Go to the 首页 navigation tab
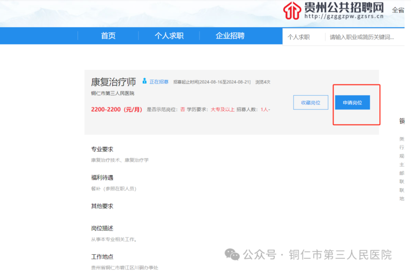This screenshot has height=273, width=411. pyautogui.click(x=108, y=36)
